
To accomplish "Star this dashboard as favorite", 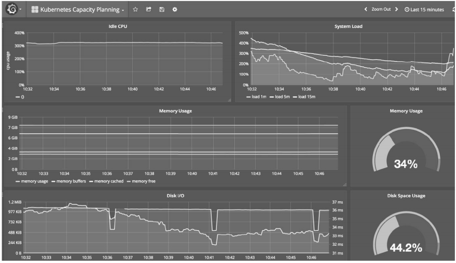I will (135, 9).
